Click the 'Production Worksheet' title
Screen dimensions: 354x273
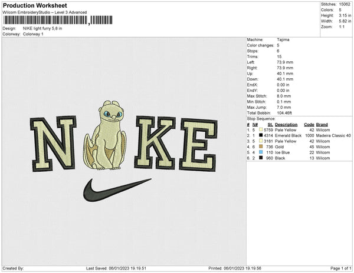tap(35, 6)
